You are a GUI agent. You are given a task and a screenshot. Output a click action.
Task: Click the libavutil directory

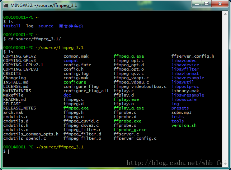pos(183,82)
